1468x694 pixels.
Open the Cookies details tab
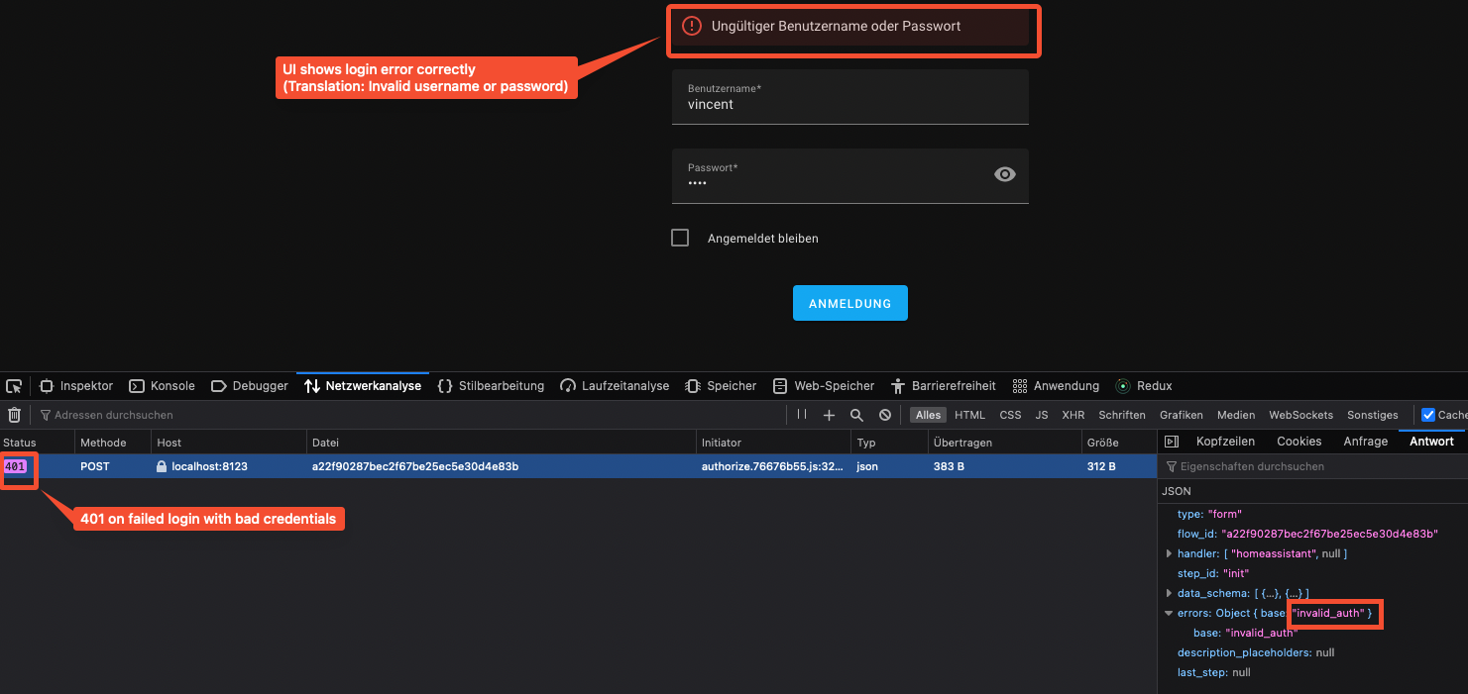(x=1299, y=442)
